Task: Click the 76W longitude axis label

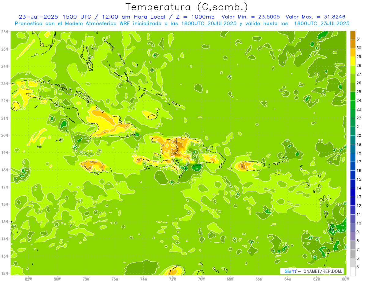Action: 115,279
